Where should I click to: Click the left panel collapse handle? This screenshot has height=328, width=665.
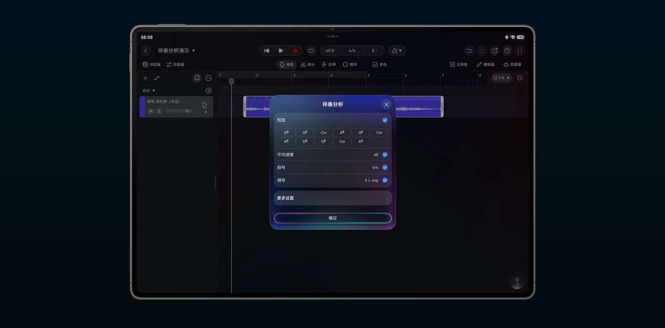pyautogui.click(x=215, y=182)
